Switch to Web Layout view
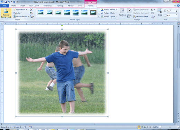The image size is (180, 130). tap(145, 127)
